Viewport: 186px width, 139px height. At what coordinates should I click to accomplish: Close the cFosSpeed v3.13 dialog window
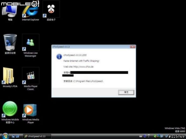pyautogui.click(x=133, y=47)
